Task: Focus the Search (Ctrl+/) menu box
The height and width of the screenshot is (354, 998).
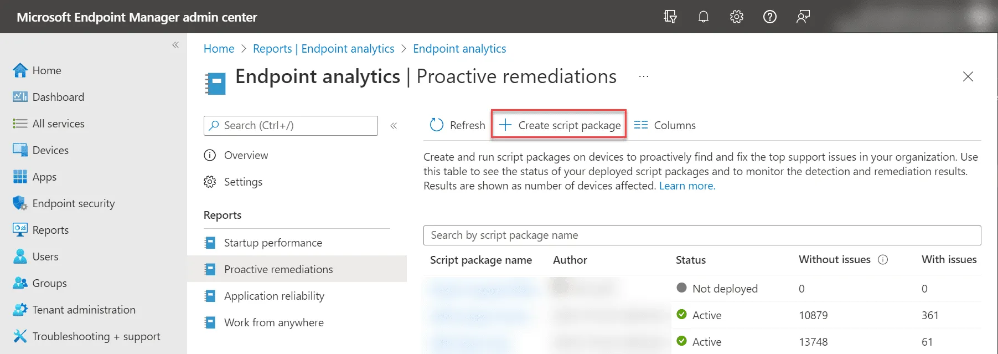Action: pyautogui.click(x=291, y=126)
